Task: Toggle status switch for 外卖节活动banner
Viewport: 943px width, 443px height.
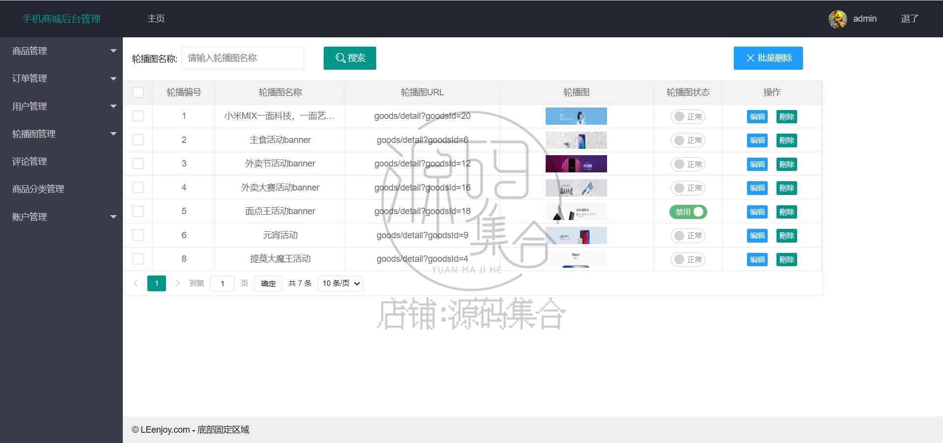Action: (x=688, y=164)
